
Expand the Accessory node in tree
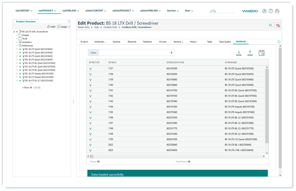17,42
